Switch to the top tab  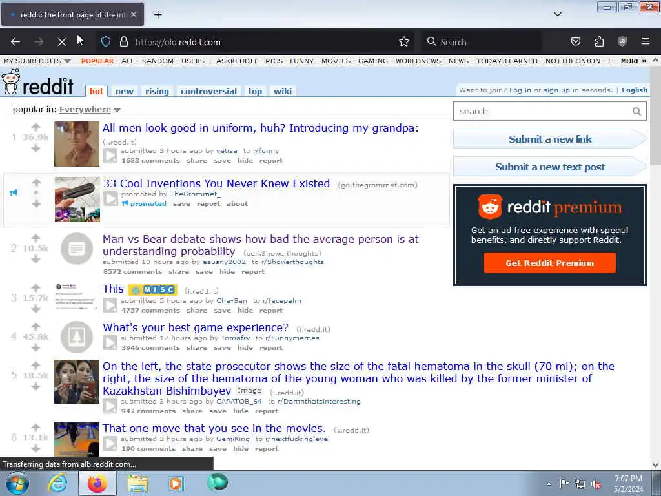pyautogui.click(x=255, y=92)
